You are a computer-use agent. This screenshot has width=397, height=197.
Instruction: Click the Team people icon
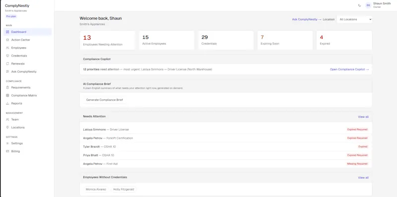coord(7,119)
